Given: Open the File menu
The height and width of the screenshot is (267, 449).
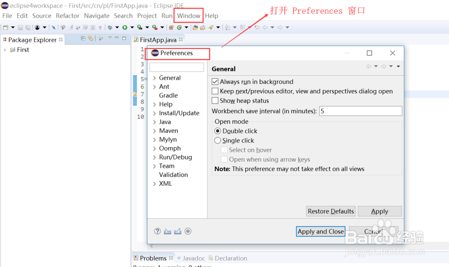Looking at the screenshot, I should pyautogui.click(x=7, y=16).
